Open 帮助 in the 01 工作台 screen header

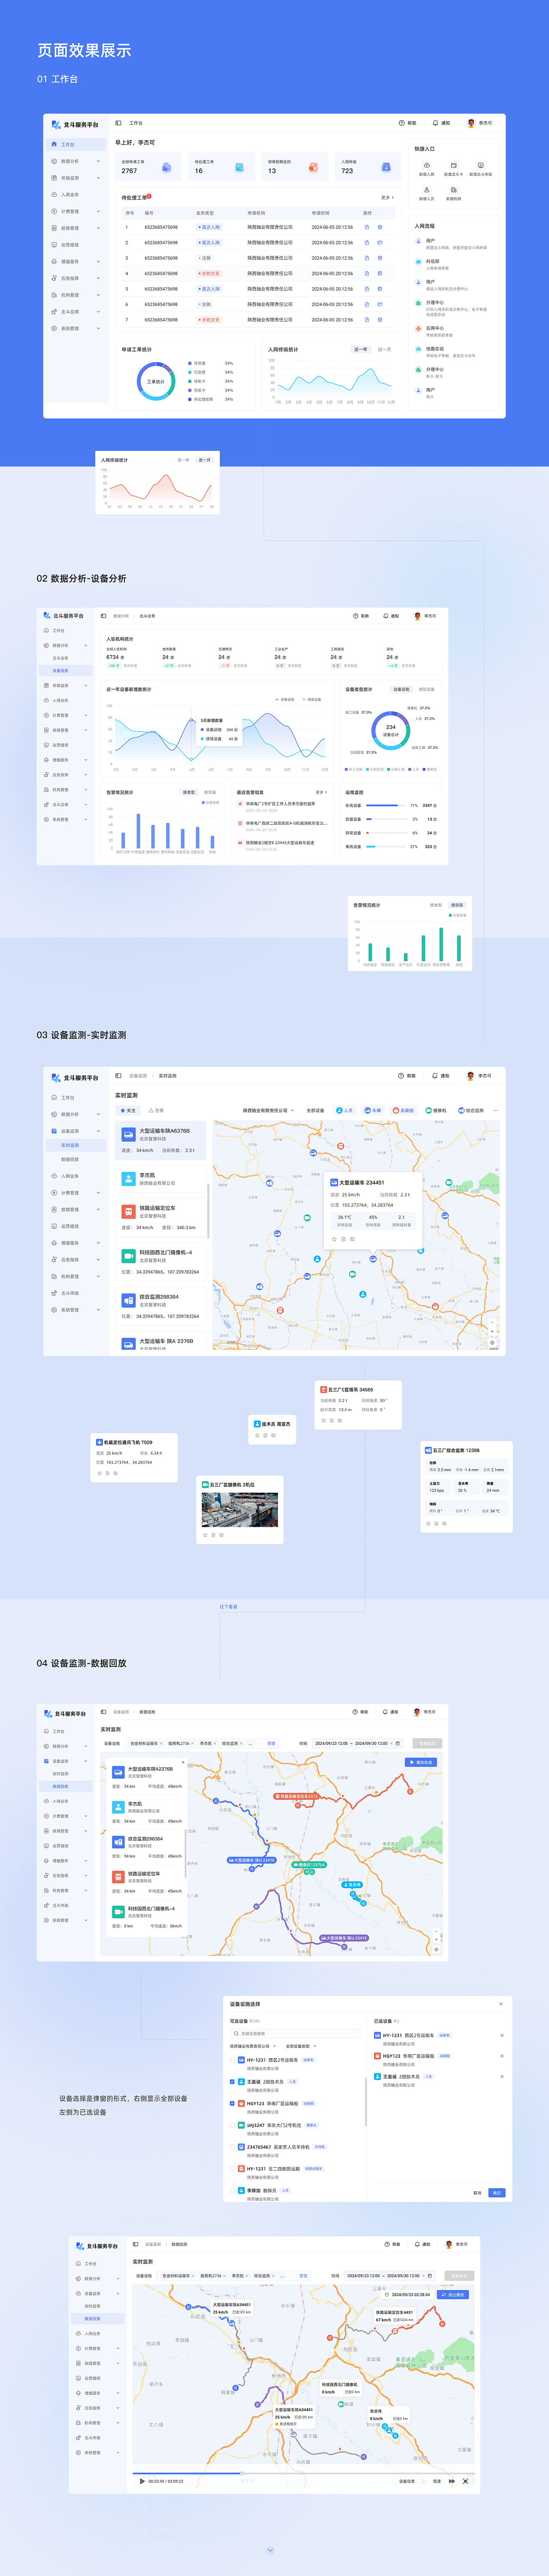coord(407,123)
